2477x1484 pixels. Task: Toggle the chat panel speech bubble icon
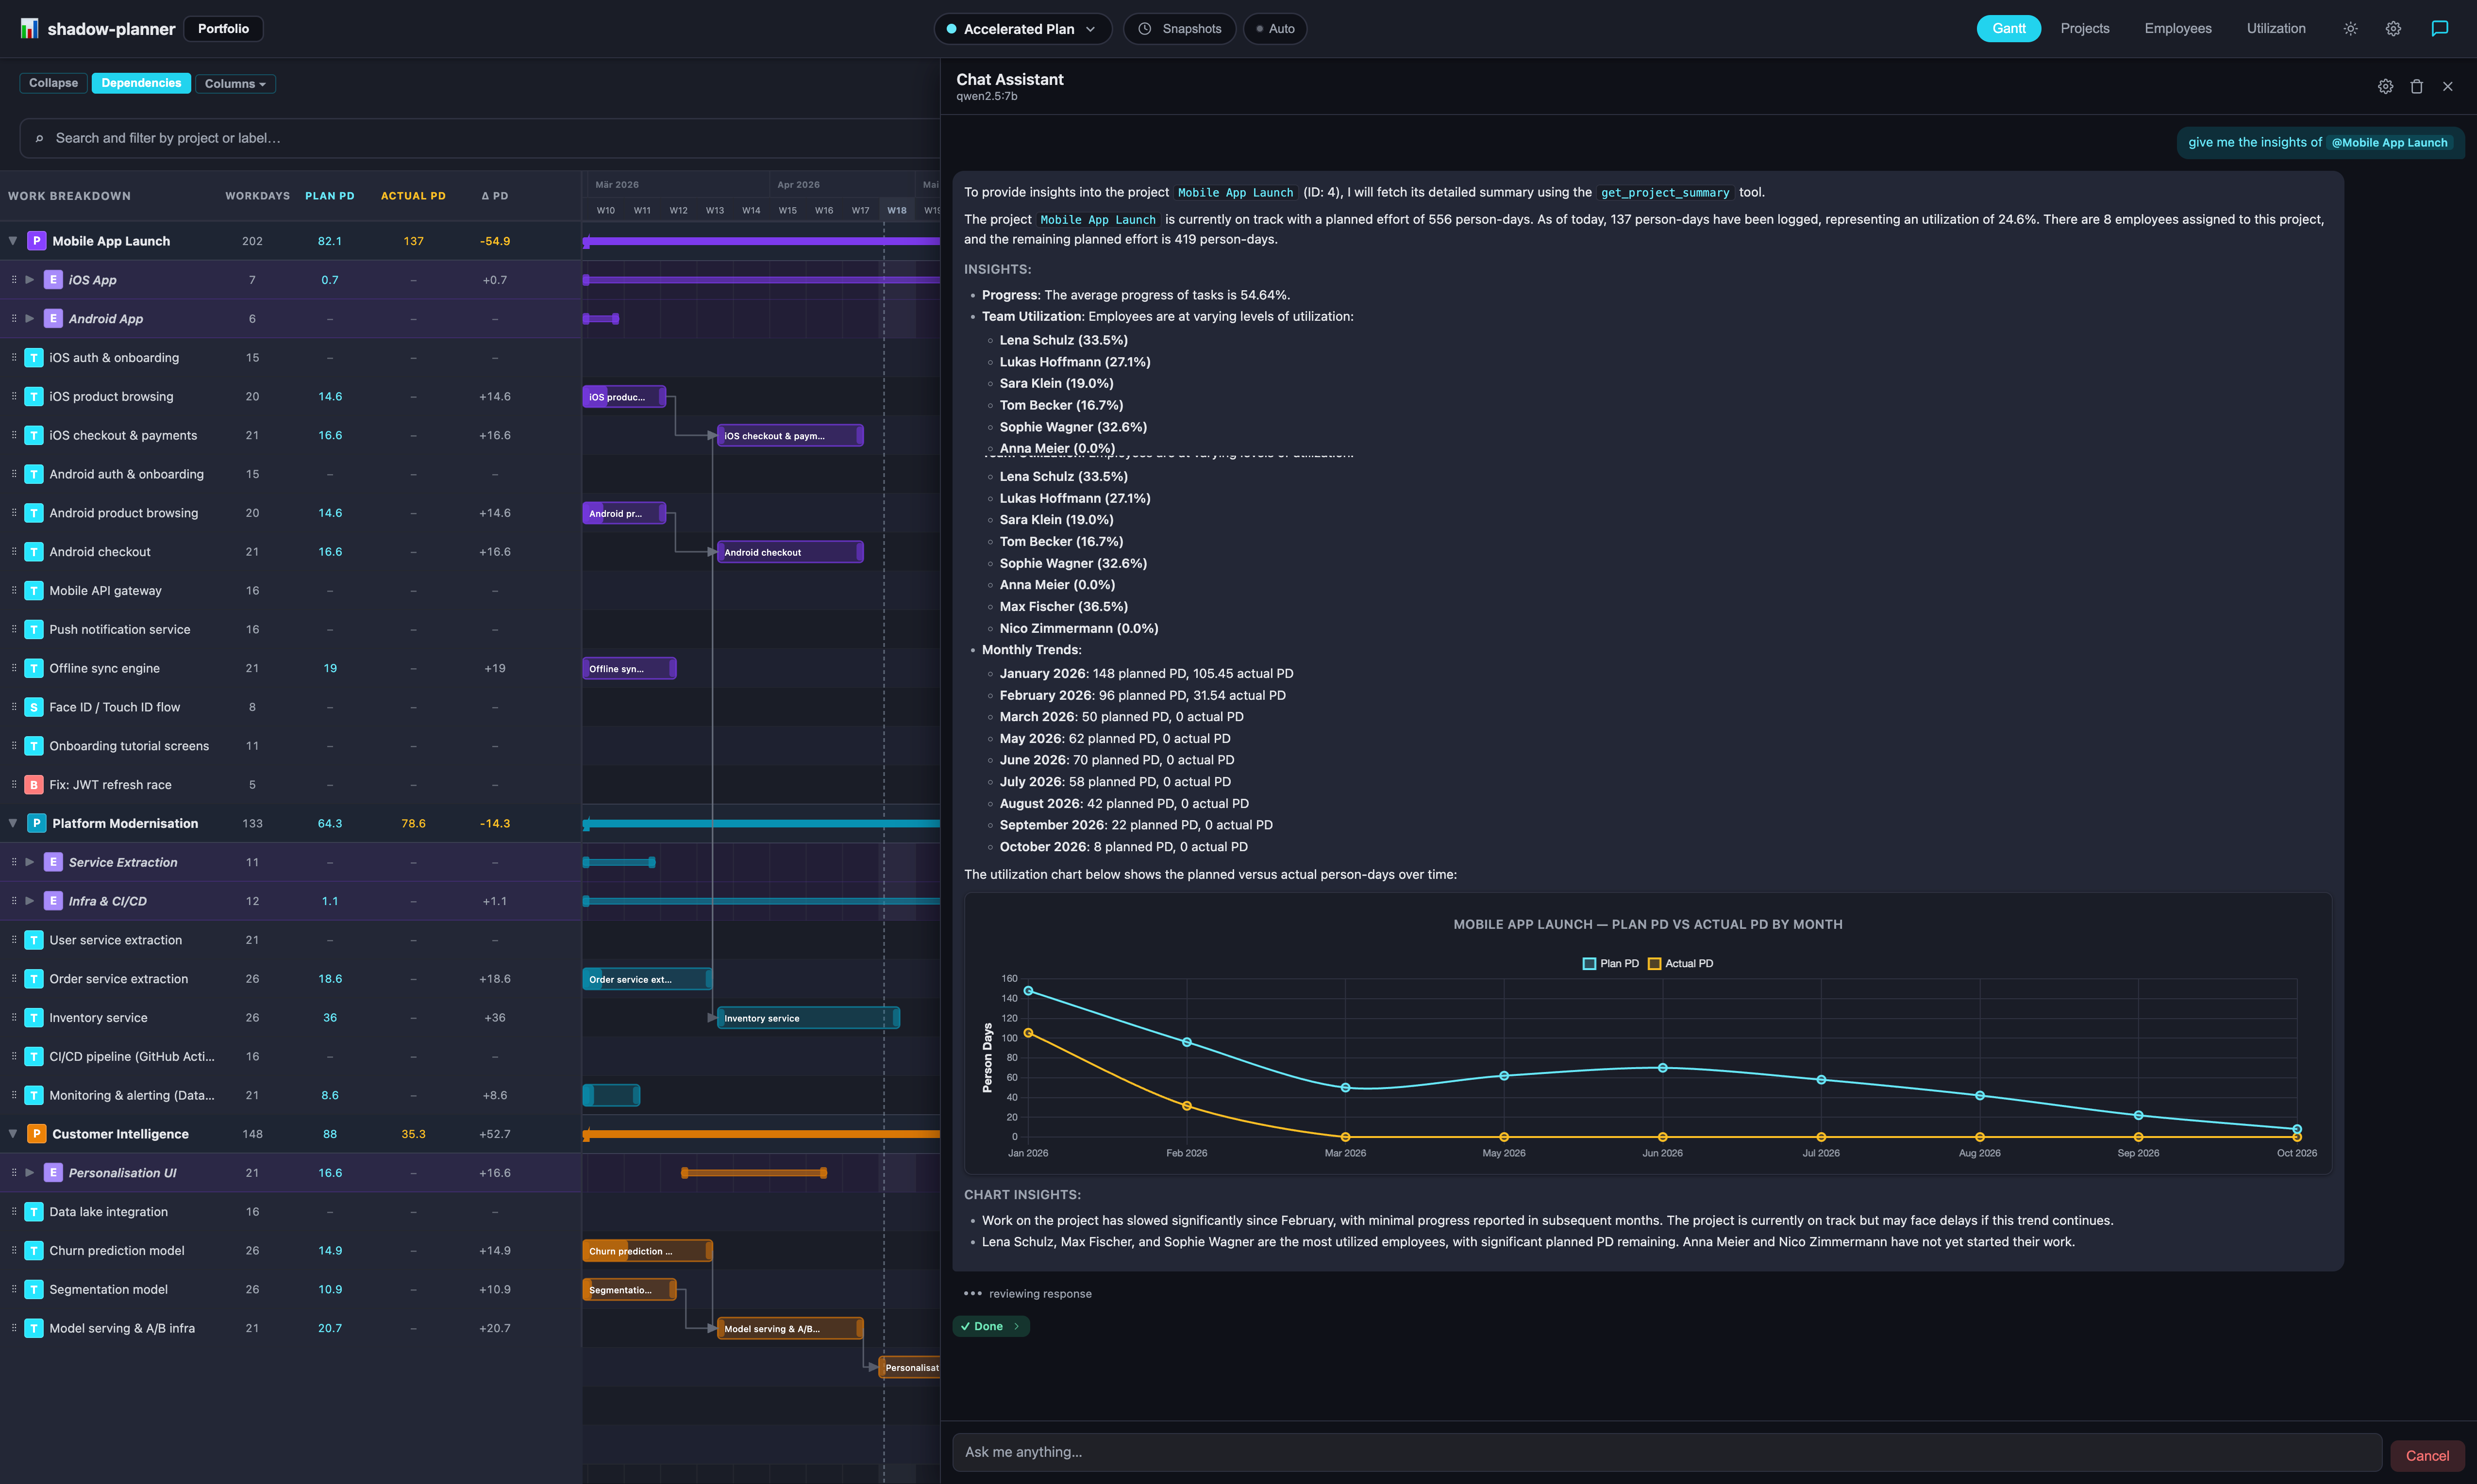[x=2440, y=29]
